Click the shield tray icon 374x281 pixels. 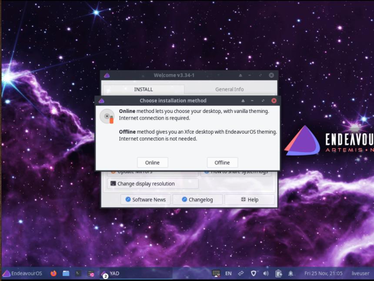(x=253, y=273)
